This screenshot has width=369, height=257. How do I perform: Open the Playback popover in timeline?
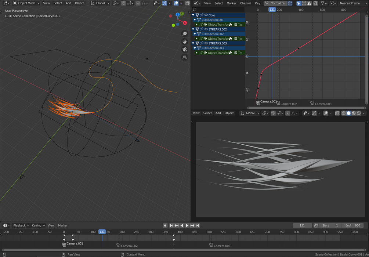tap(21, 225)
